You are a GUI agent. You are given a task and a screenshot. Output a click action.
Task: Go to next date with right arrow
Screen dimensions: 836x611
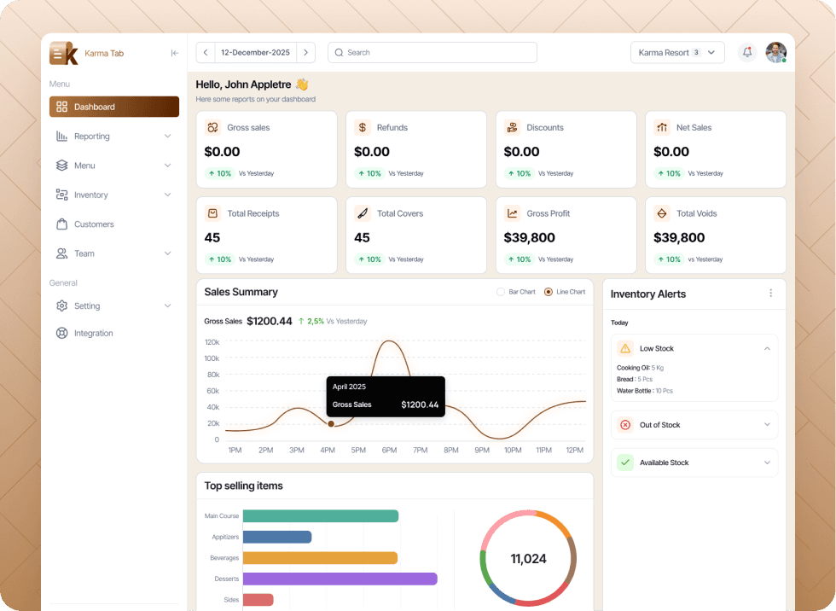[306, 52]
